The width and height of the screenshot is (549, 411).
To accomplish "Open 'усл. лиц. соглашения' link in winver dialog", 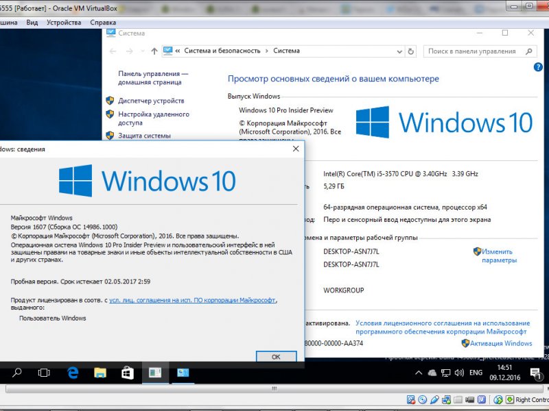I will click(x=192, y=300).
